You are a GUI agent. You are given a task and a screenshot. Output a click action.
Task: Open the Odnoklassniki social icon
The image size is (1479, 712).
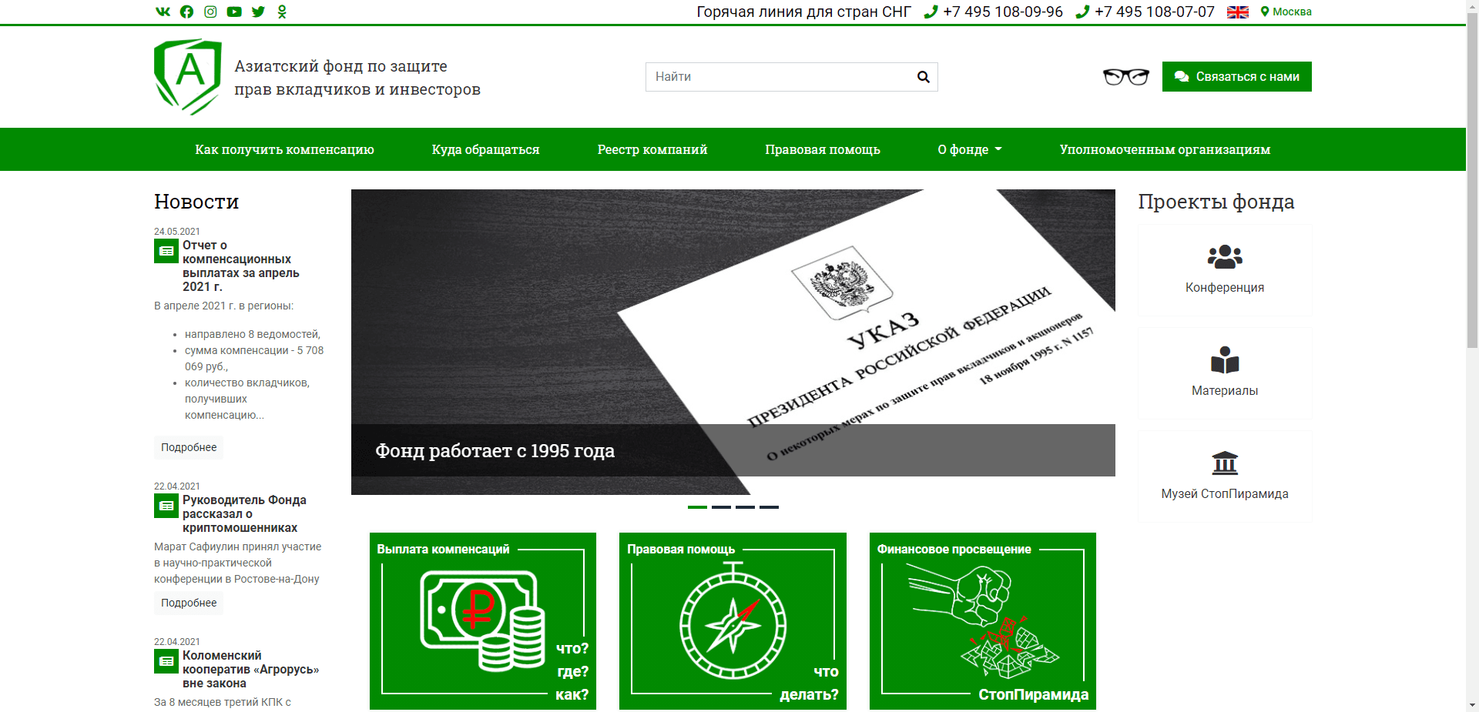(x=282, y=12)
